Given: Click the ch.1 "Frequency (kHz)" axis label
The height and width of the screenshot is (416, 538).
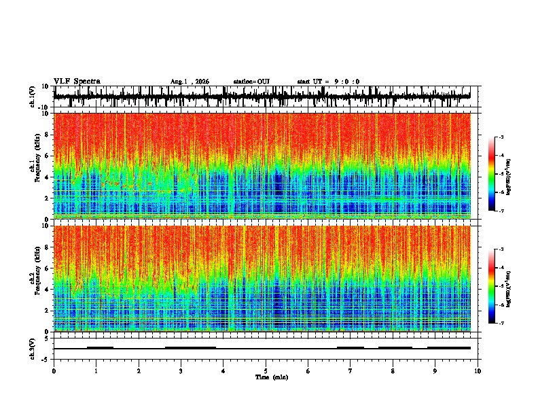Looking at the screenshot, I should click(37, 158).
